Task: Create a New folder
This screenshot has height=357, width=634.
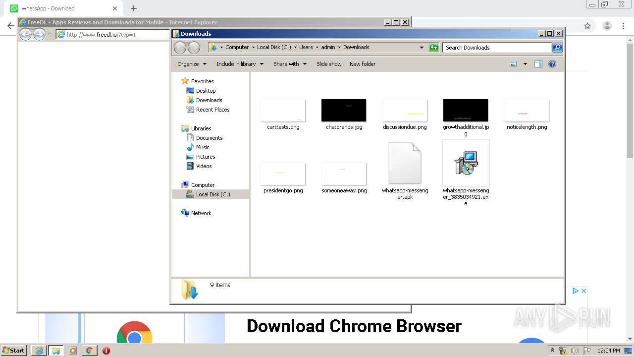Action: click(x=363, y=64)
